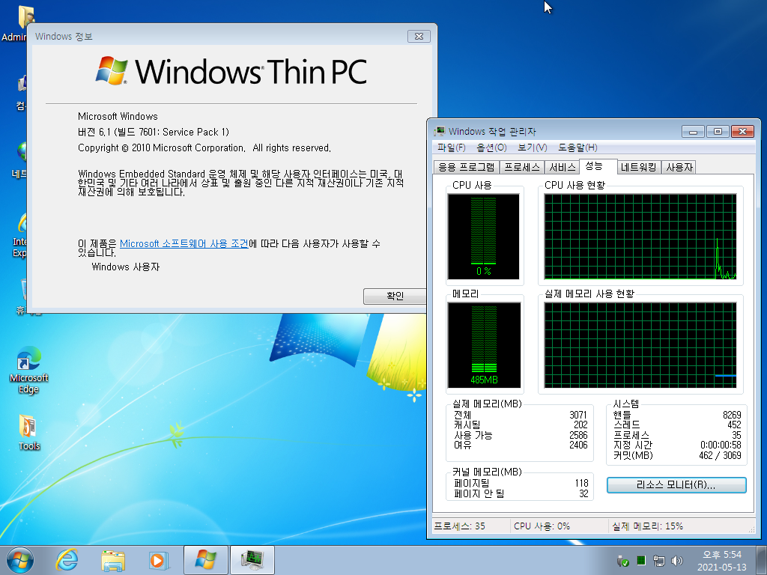Viewport: 767px width, 575px height.
Task: Open the 보기(V) menu
Action: tap(532, 147)
